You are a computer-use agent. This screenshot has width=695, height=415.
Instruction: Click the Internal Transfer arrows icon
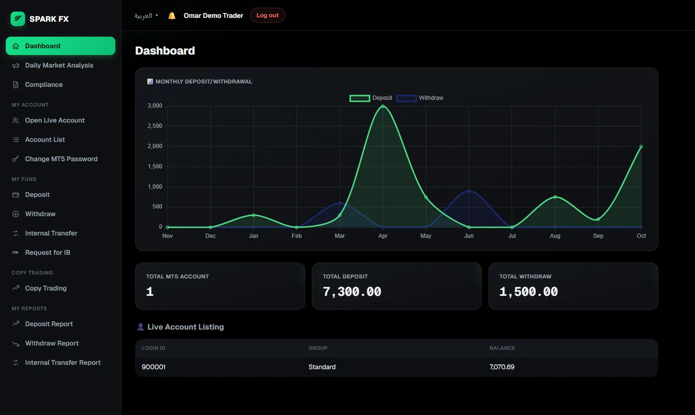[15, 234]
